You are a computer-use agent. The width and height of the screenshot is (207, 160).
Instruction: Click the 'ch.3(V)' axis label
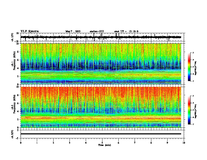pos(13,134)
